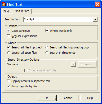Pick Search in directories radio button

[47, 53]
